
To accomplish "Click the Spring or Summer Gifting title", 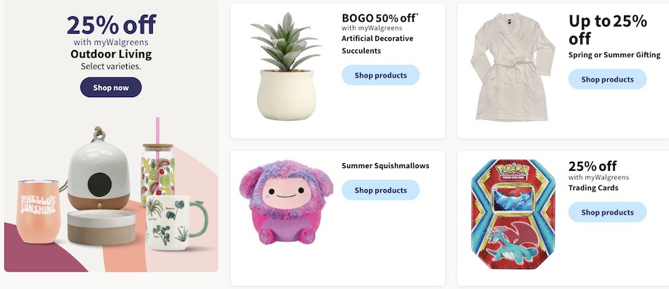I will click(614, 55).
